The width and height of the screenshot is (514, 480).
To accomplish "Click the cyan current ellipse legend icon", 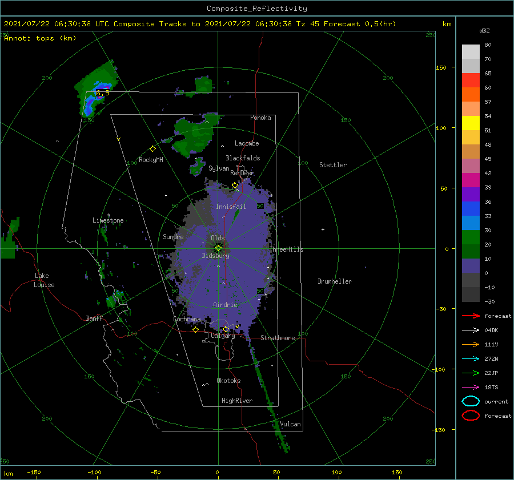I will point(471,401).
